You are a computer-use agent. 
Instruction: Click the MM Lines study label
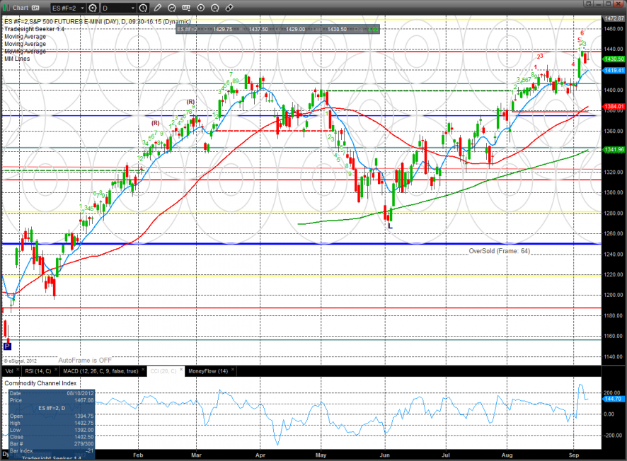point(18,58)
